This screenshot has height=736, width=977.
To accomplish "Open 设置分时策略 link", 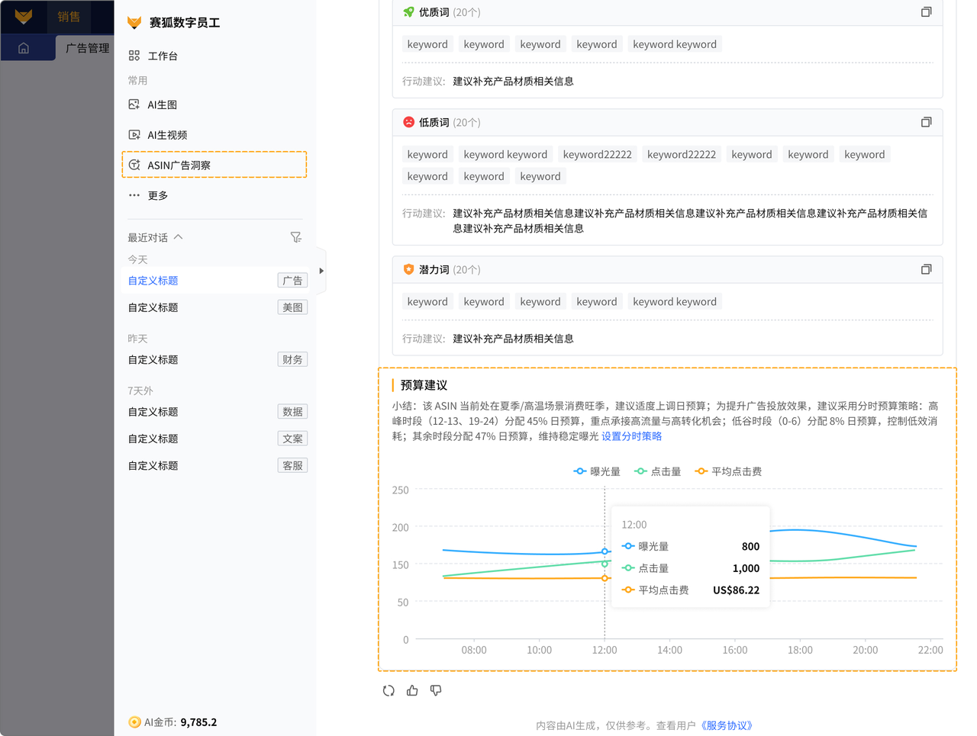I will coord(631,436).
